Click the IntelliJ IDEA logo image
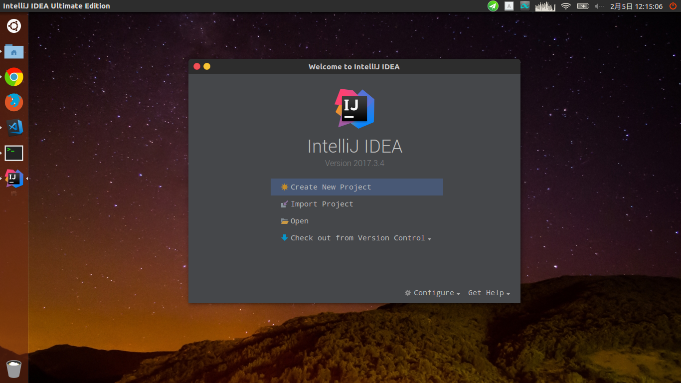681x383 pixels. tap(354, 108)
